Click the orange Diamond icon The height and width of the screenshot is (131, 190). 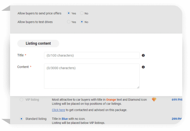154,99
